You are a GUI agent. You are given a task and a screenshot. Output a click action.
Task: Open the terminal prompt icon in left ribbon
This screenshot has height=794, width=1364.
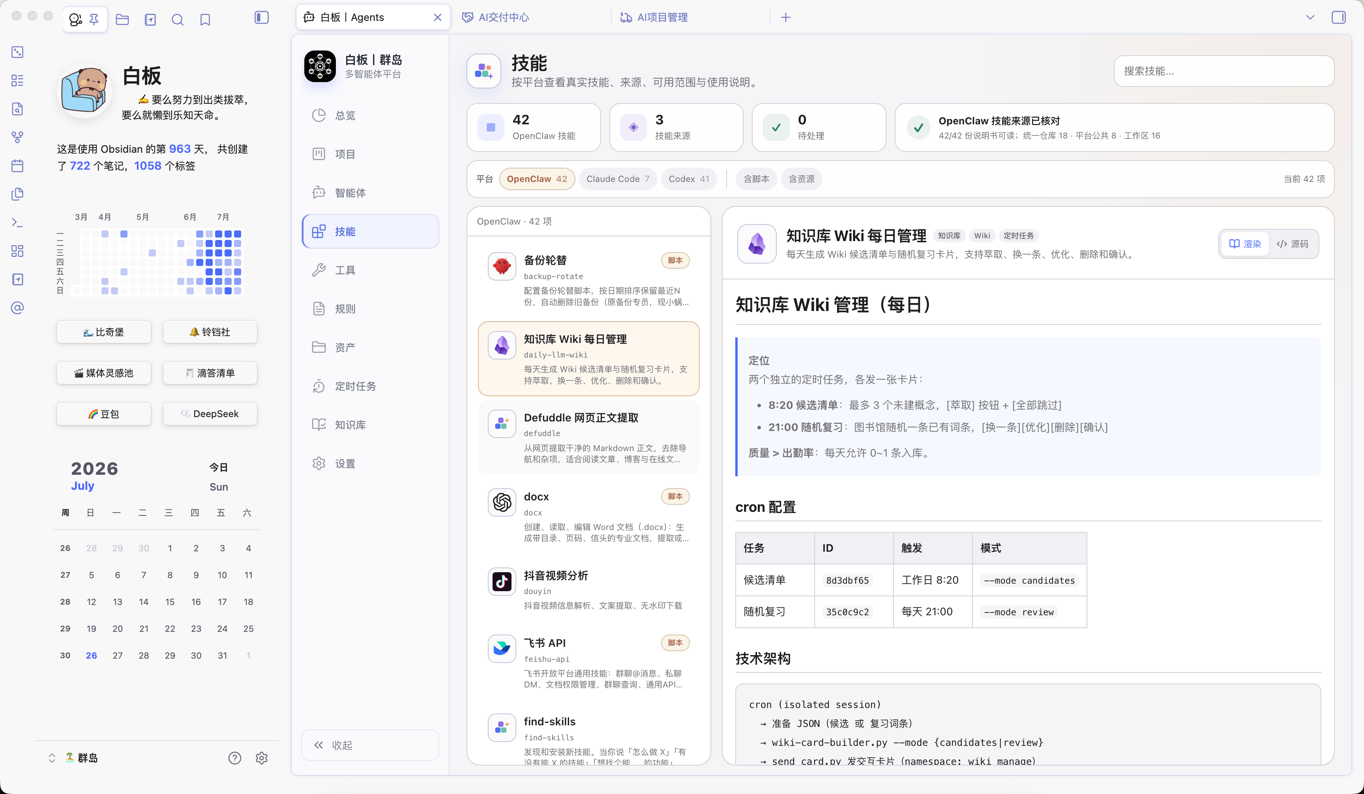pos(17,223)
